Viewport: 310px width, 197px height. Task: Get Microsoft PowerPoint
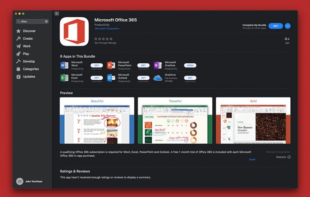(x=143, y=65)
